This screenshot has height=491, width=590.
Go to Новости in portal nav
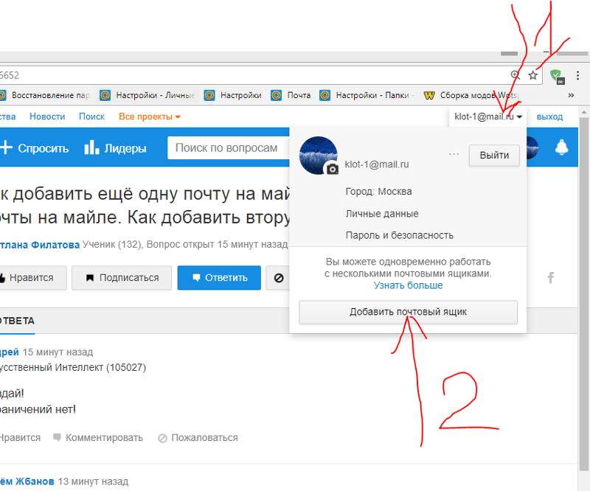click(x=47, y=116)
